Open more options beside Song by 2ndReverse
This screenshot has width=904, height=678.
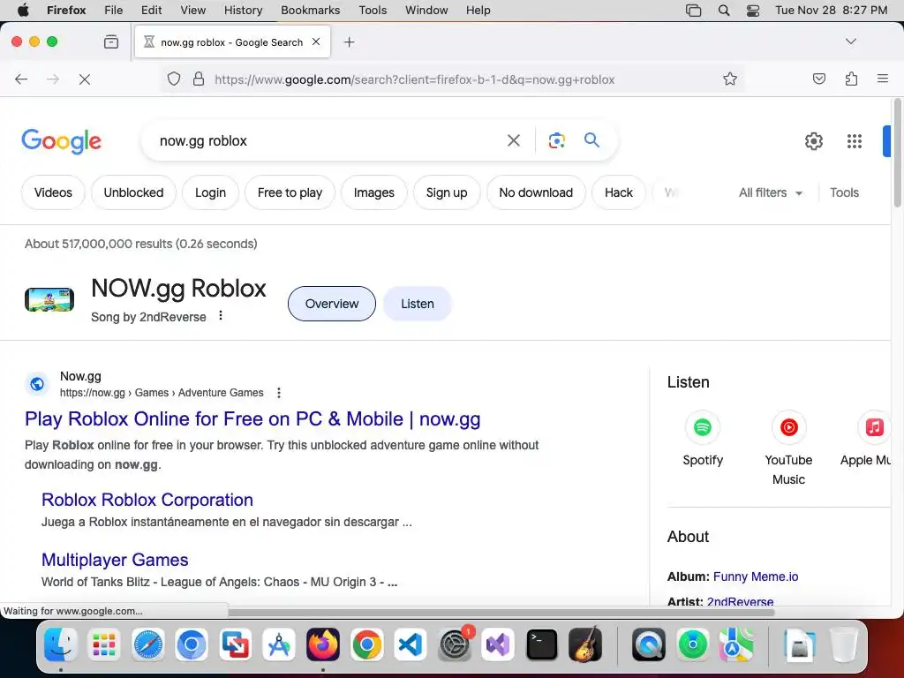point(220,315)
